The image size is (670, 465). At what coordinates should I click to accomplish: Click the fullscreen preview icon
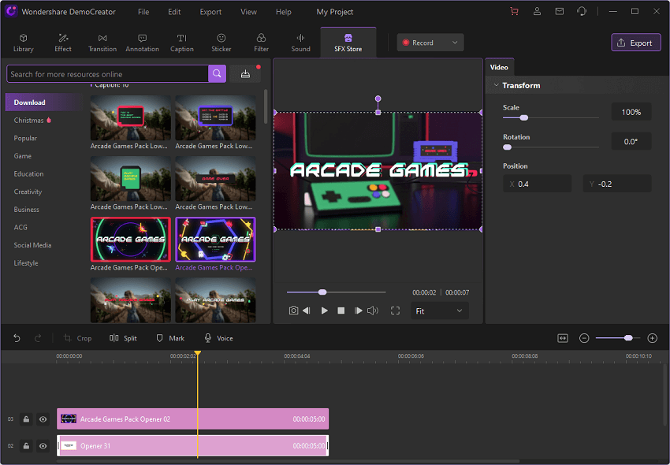396,311
